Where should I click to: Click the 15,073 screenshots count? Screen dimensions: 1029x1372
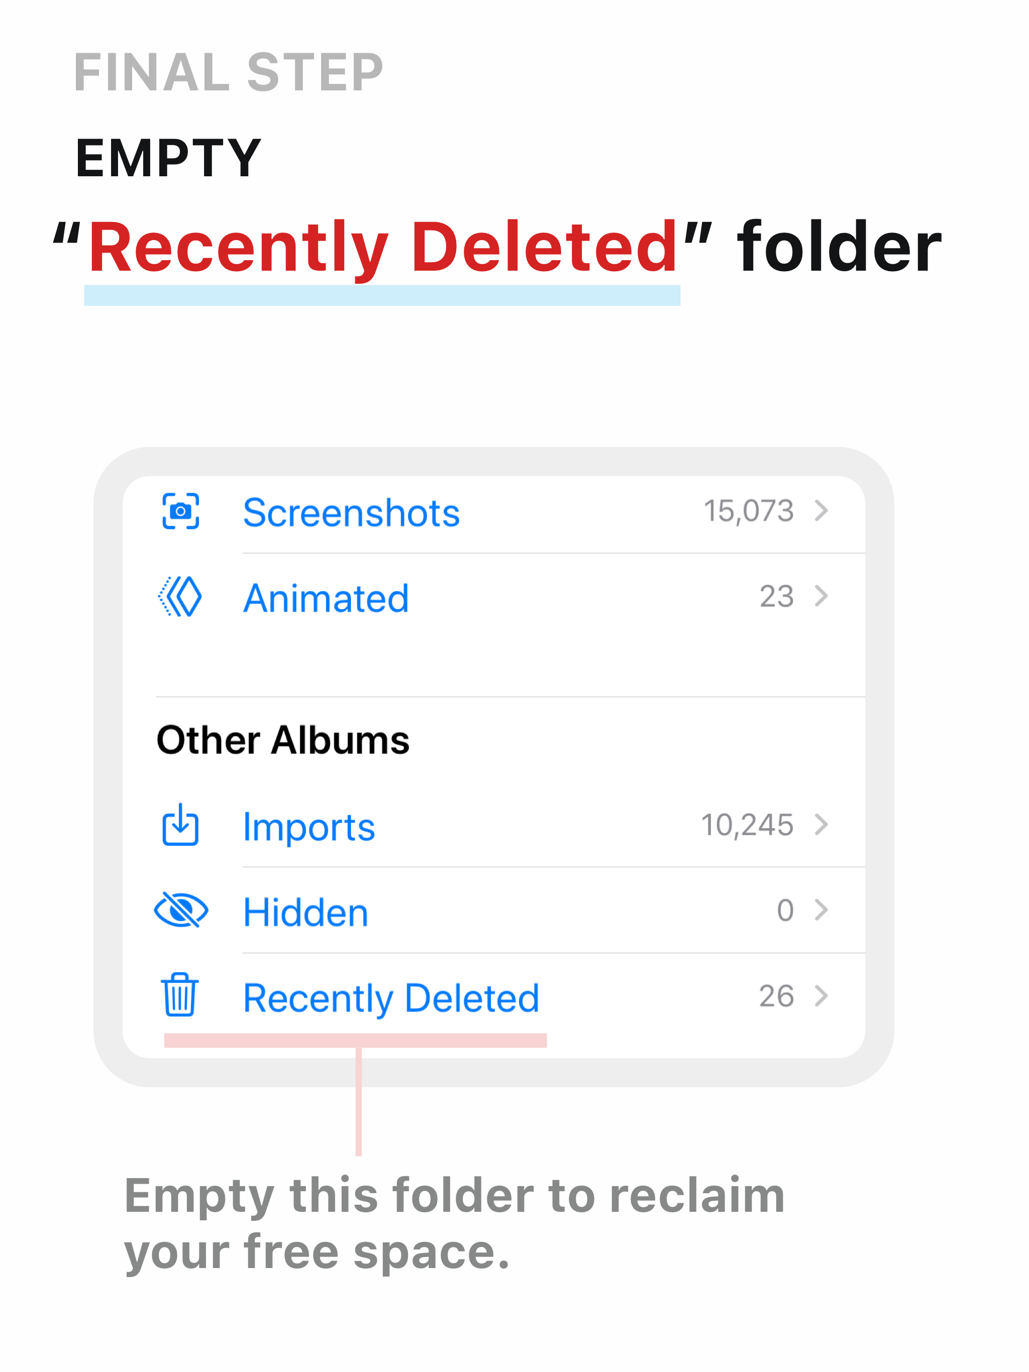pos(749,512)
